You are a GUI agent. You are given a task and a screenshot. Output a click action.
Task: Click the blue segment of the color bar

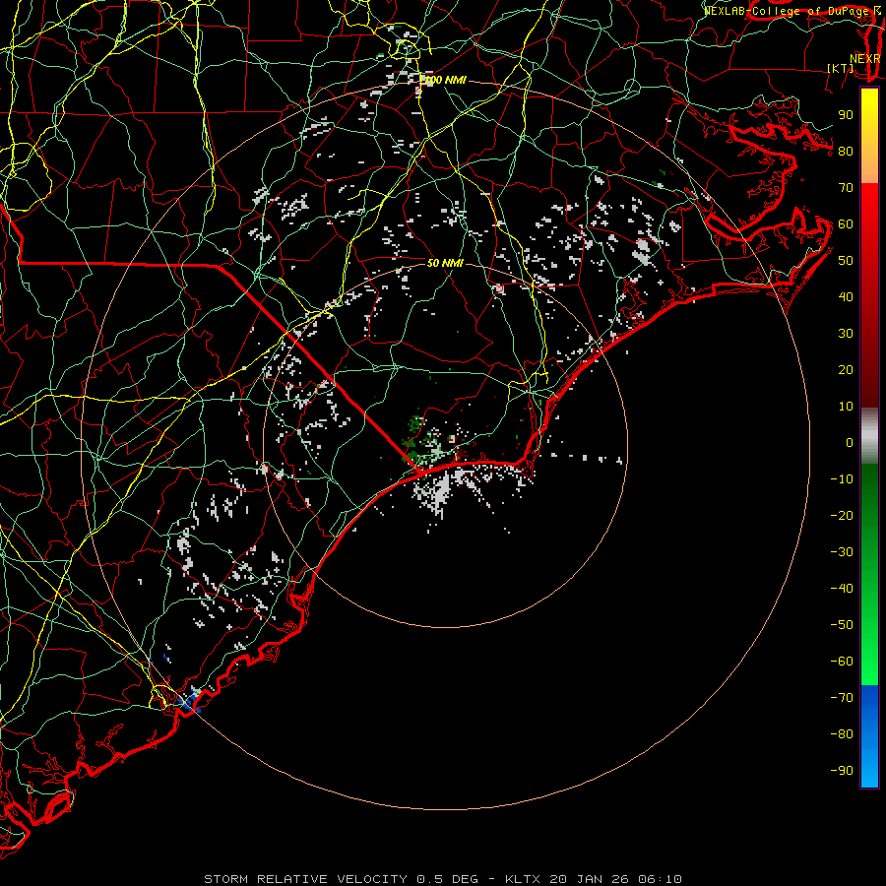(x=869, y=735)
